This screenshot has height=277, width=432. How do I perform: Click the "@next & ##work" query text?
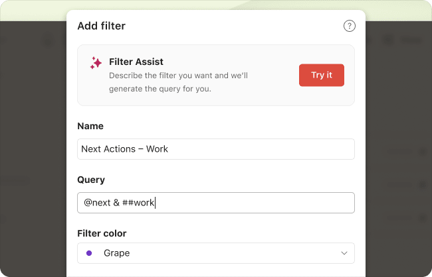click(x=118, y=203)
